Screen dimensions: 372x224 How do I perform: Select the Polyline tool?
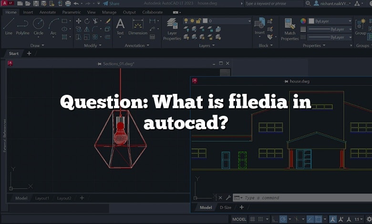tap(22, 27)
